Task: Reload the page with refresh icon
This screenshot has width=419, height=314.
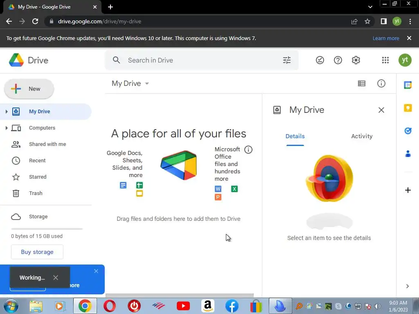Action: tap(35, 21)
